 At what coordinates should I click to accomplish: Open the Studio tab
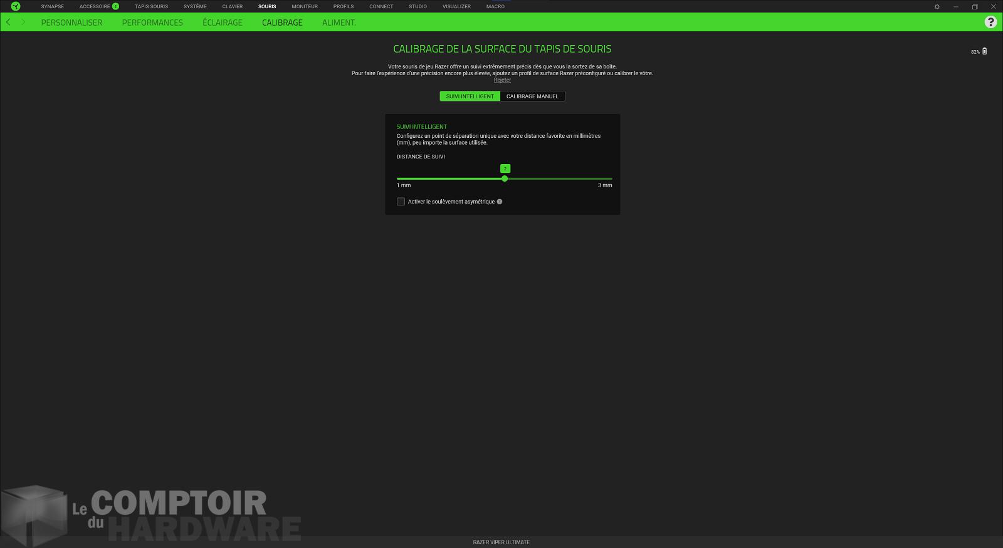(x=417, y=6)
